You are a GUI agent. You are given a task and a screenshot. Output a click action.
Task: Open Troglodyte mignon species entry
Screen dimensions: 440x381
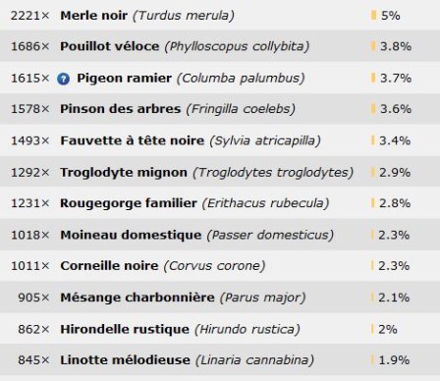point(124,172)
